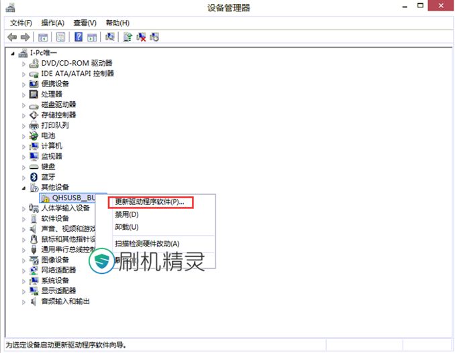Select the QHSUSB warning device icon
The height and width of the screenshot is (353, 455).
tap(45, 198)
